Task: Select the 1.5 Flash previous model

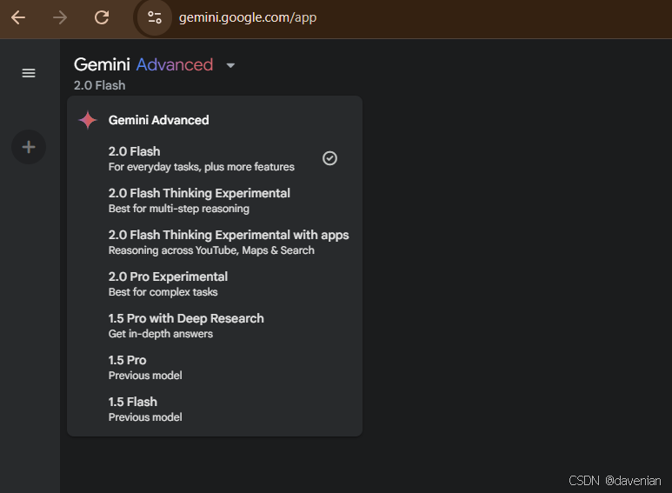Action: pyautogui.click(x=214, y=409)
